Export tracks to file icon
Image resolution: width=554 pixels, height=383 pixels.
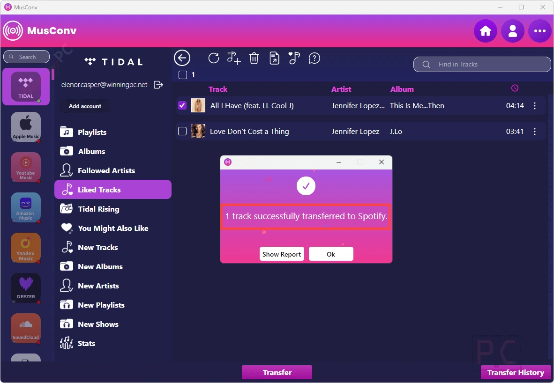(275, 58)
